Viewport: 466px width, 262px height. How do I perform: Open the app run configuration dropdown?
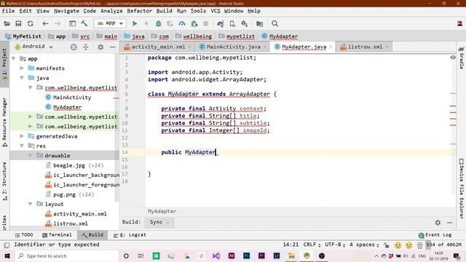pyautogui.click(x=110, y=23)
